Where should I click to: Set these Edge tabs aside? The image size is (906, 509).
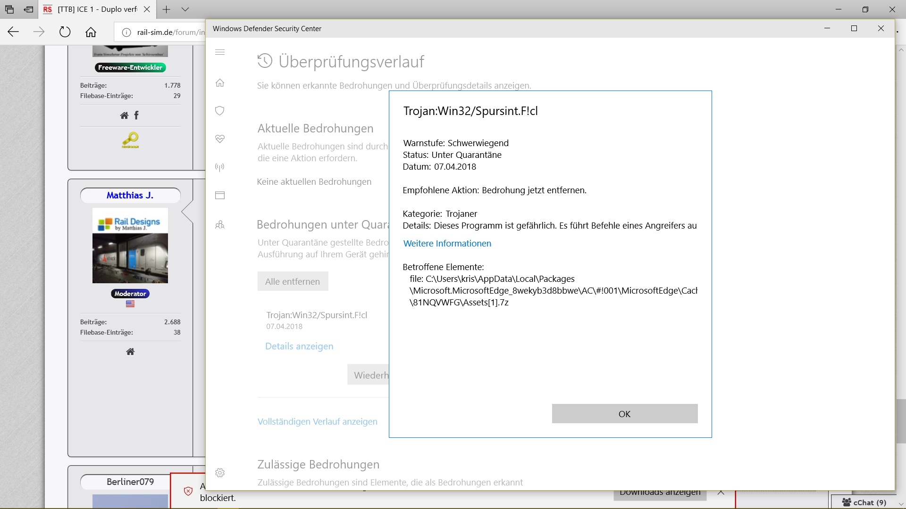(28, 9)
